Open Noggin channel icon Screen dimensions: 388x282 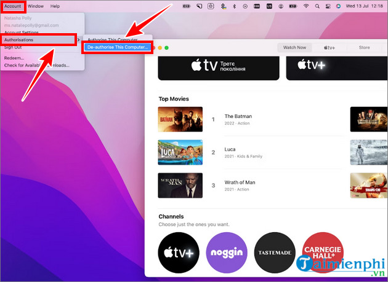click(227, 253)
